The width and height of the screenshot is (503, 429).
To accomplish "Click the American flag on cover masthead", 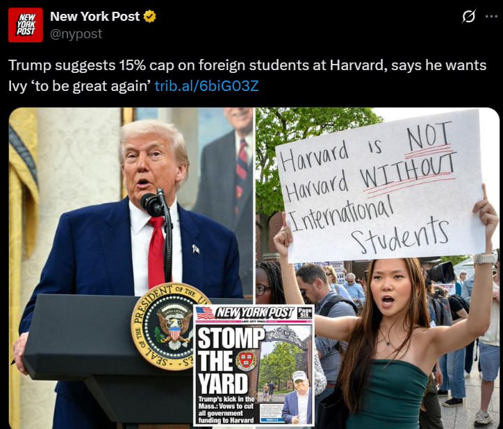I will (x=205, y=313).
